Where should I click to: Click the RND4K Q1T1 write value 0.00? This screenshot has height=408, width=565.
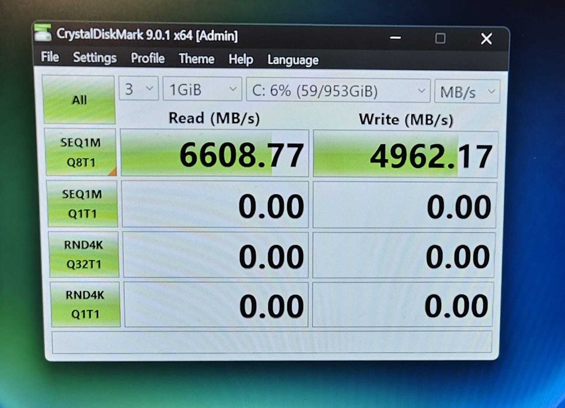(x=403, y=305)
